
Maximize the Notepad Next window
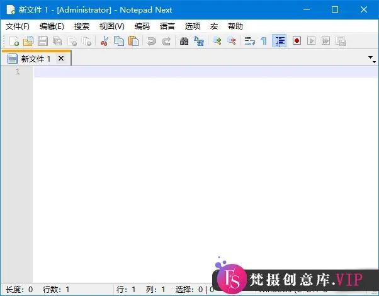pos(335,9)
